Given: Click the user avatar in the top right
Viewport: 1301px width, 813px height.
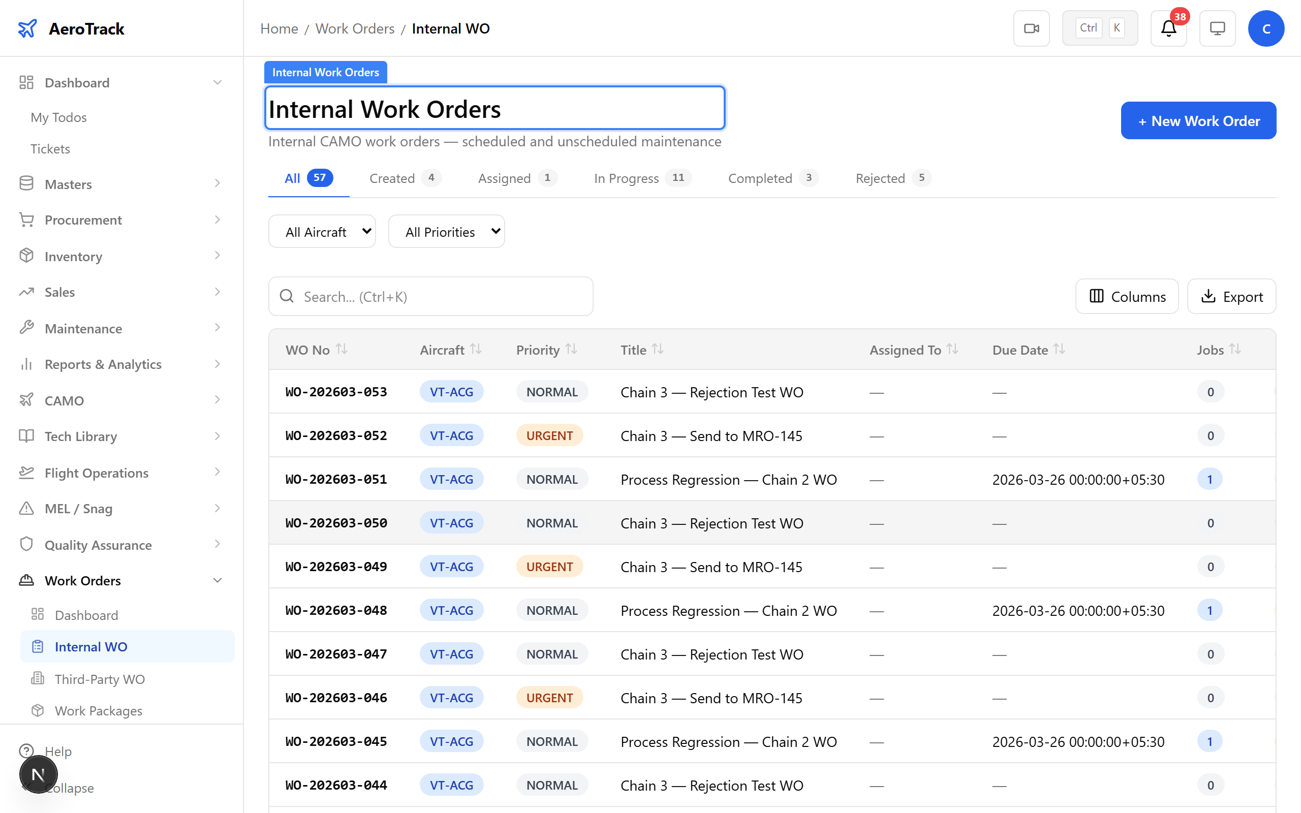Looking at the screenshot, I should (x=1266, y=28).
